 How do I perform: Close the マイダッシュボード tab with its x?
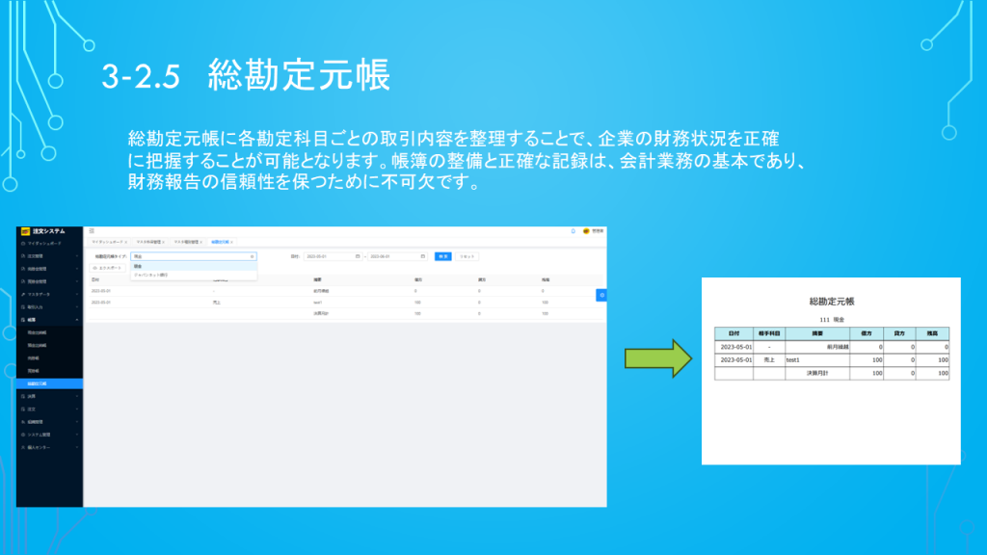coord(126,242)
